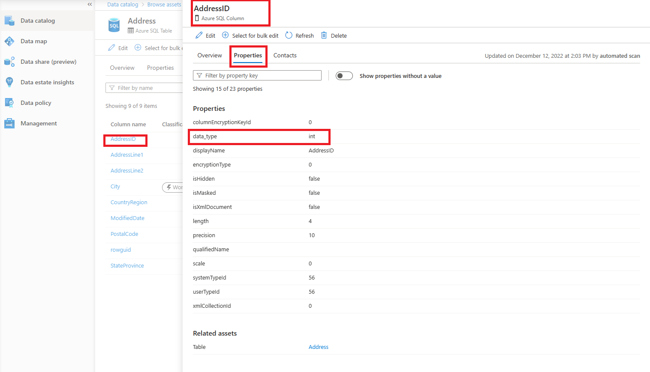The width and height of the screenshot is (650, 372).
Task: Open the AddressLine2 column link
Action: [x=127, y=171]
